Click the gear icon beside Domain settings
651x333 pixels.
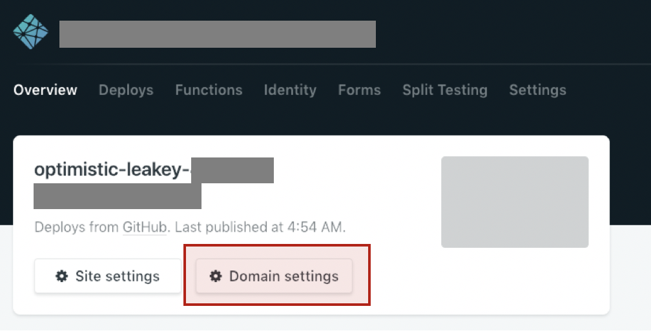pos(216,276)
